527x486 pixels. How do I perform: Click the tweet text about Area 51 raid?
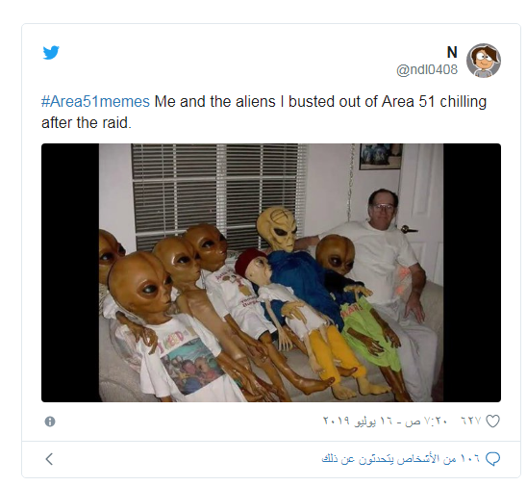click(264, 112)
